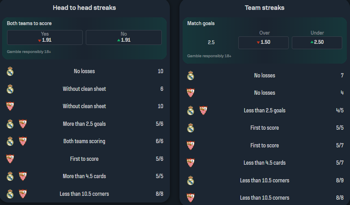Click Sevilla crest in Less than 2.5 goals row
The width and height of the screenshot is (350, 205).
203,110
